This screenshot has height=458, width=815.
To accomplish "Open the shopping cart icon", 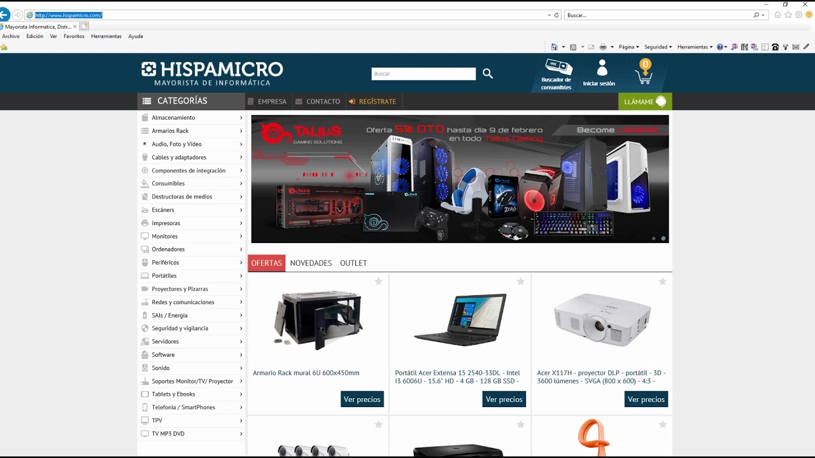I will coord(644,72).
